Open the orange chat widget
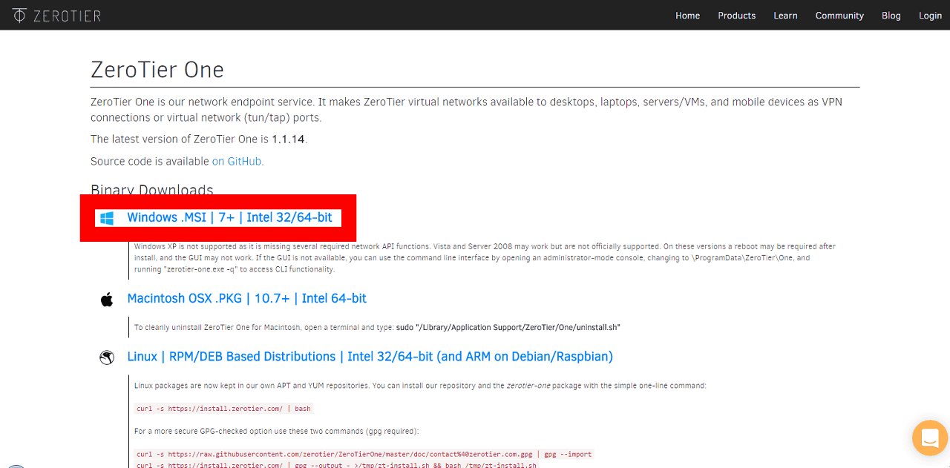The image size is (950, 468). pyautogui.click(x=930, y=438)
